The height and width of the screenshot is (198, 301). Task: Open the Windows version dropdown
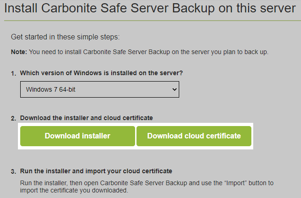tap(99, 89)
